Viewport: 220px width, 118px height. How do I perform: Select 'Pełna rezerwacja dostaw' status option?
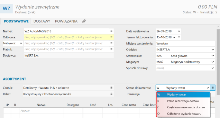point(183,101)
